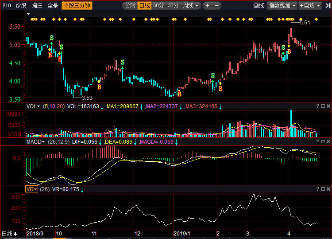Click the rightmost yellow diamond event marker
This screenshot has width=332, height=239.
[x=316, y=20]
